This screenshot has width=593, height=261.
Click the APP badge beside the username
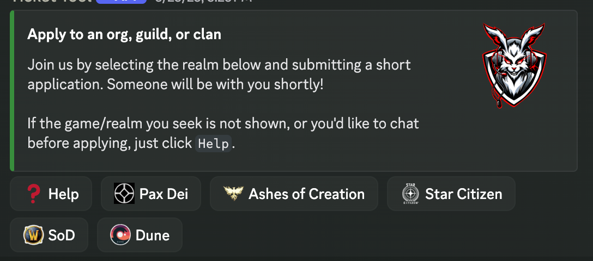pyautogui.click(x=121, y=2)
